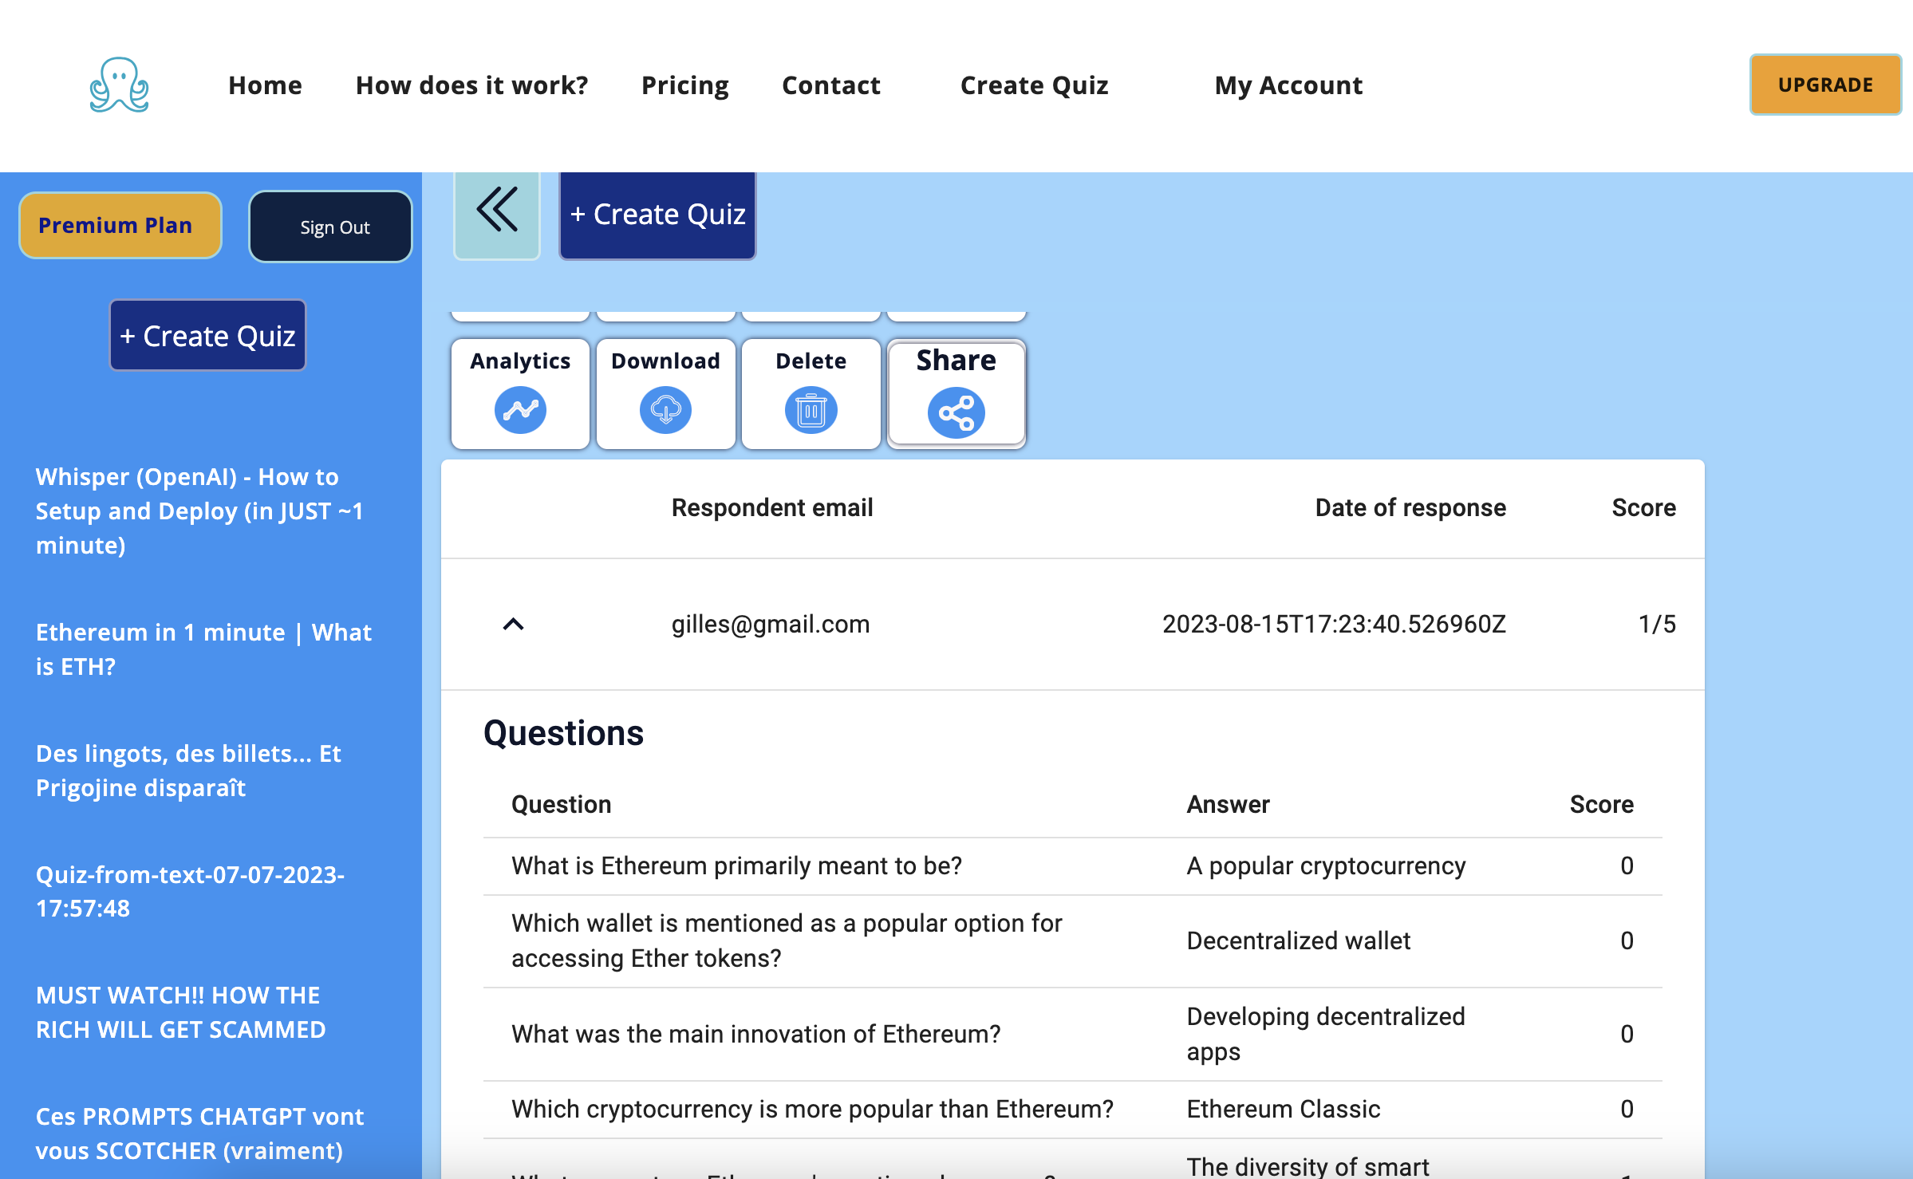Click the Download cloud icon
The width and height of the screenshot is (1913, 1179).
coord(665,410)
